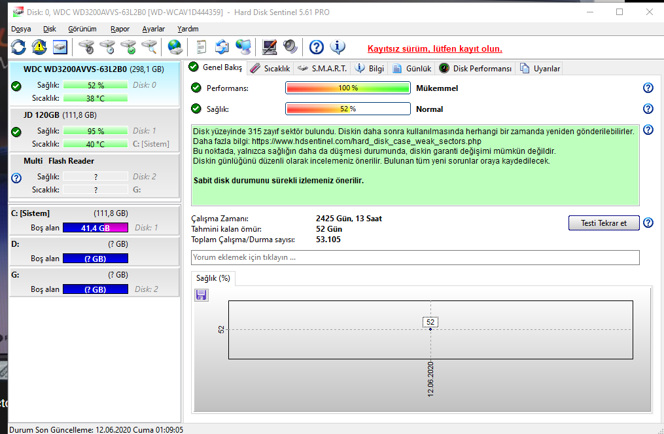Click the Mükemmel performance rating text

click(437, 88)
